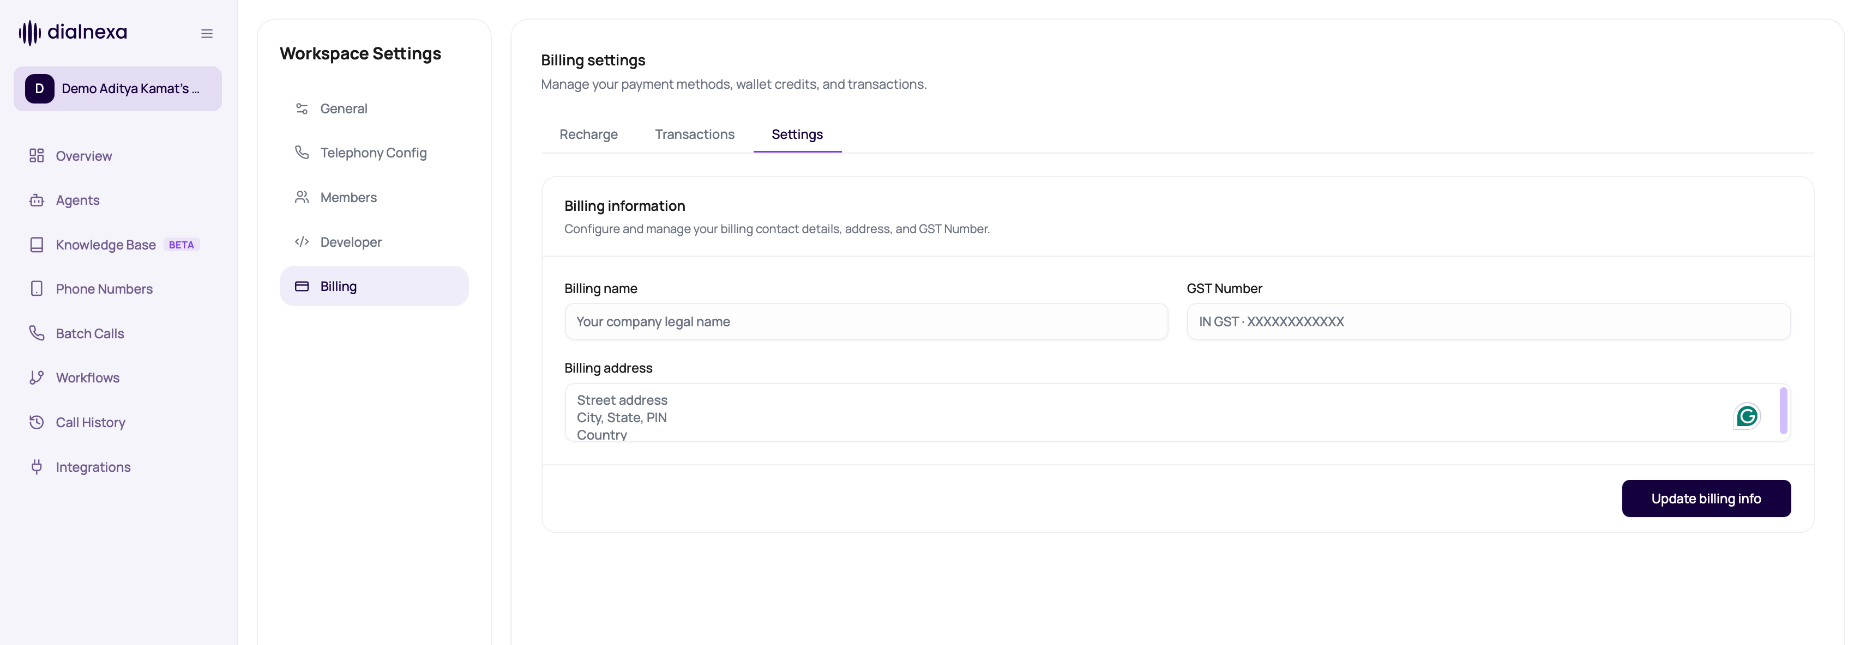Switch to the Transactions tab

tap(695, 135)
